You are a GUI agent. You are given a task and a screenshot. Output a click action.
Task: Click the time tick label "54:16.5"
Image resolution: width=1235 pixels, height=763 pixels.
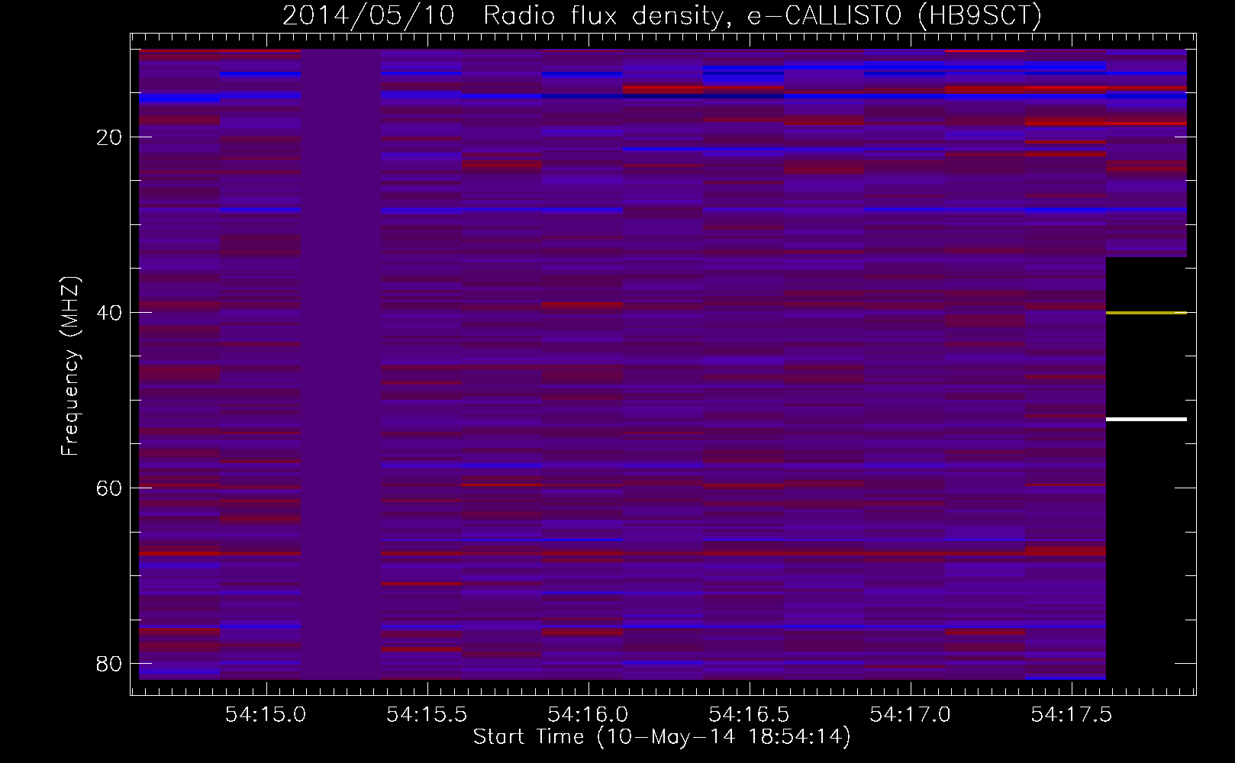point(749,714)
